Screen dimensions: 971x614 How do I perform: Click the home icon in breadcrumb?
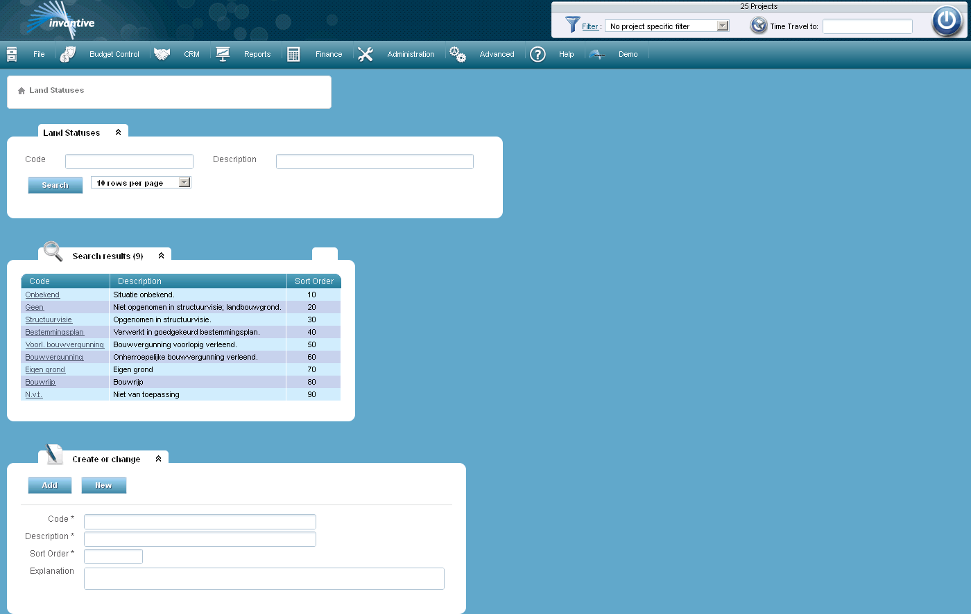pyautogui.click(x=22, y=91)
